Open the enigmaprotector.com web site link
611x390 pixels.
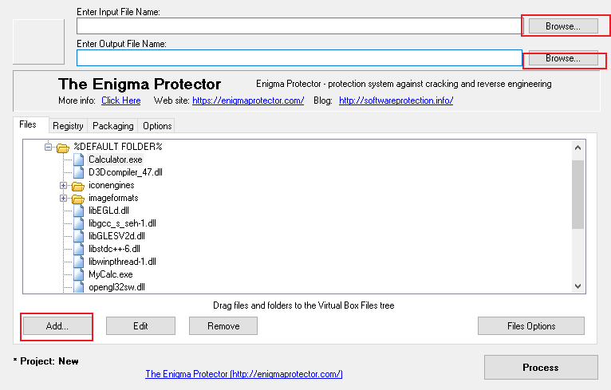248,100
